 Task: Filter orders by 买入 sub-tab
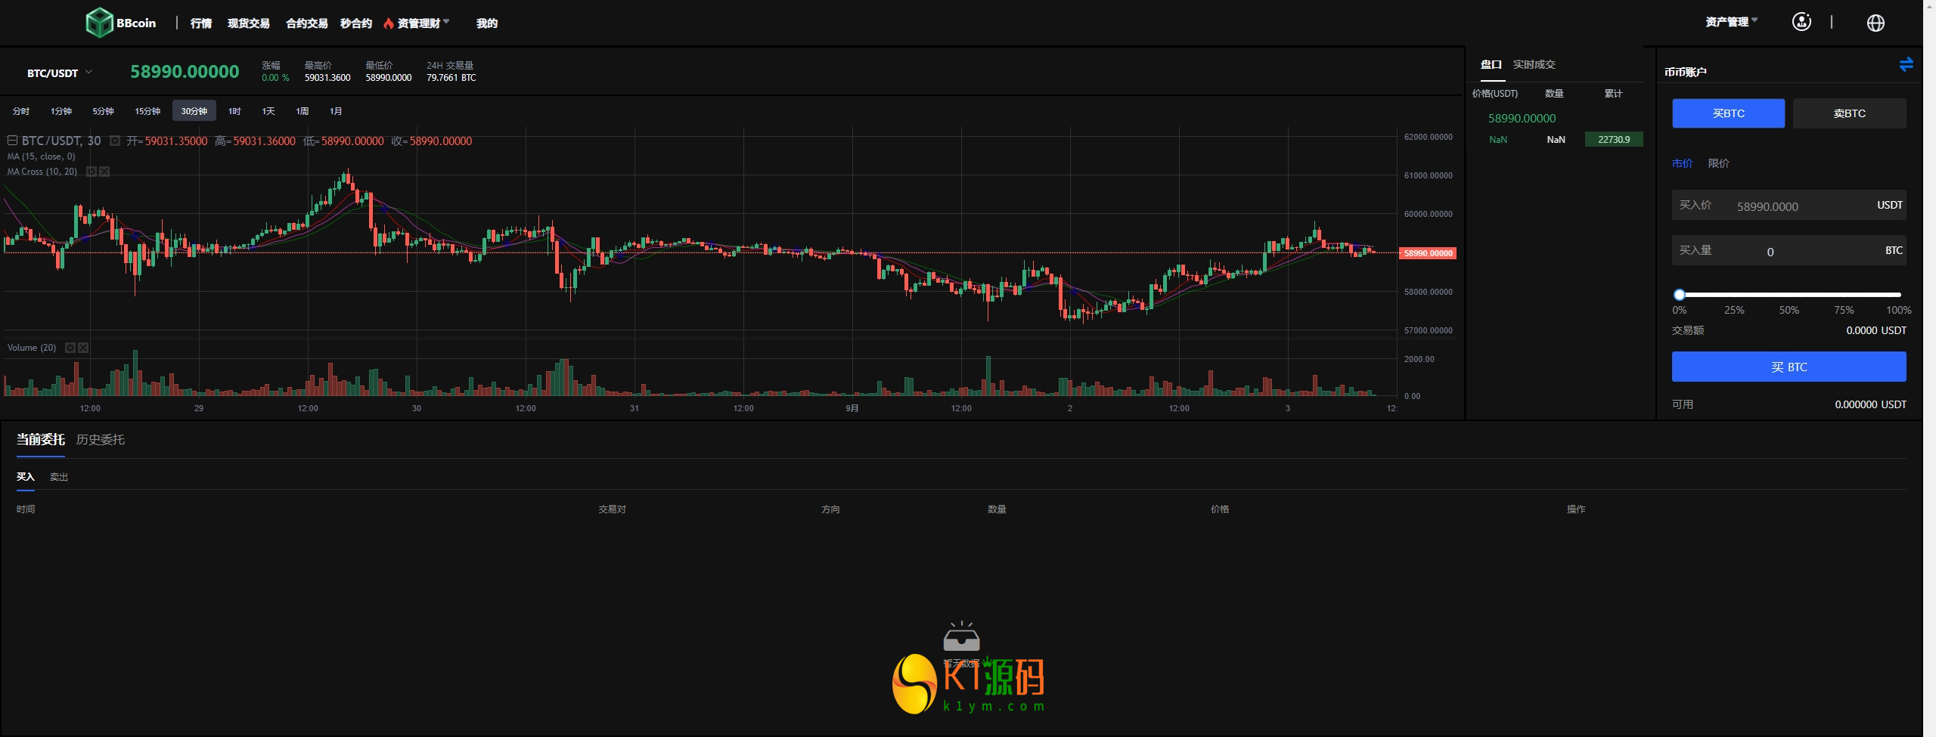click(26, 477)
